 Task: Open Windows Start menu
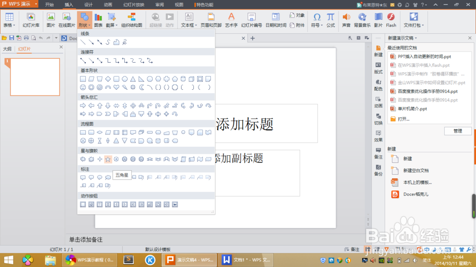click(x=9, y=260)
